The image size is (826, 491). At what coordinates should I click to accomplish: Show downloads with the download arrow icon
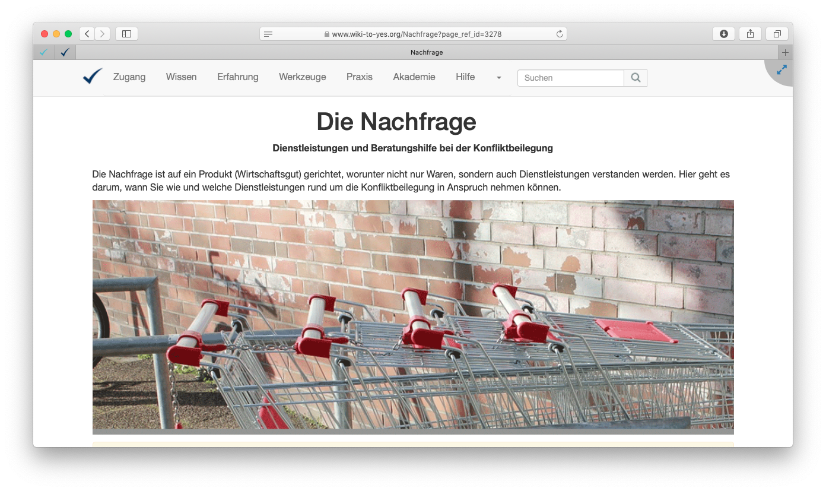point(723,34)
